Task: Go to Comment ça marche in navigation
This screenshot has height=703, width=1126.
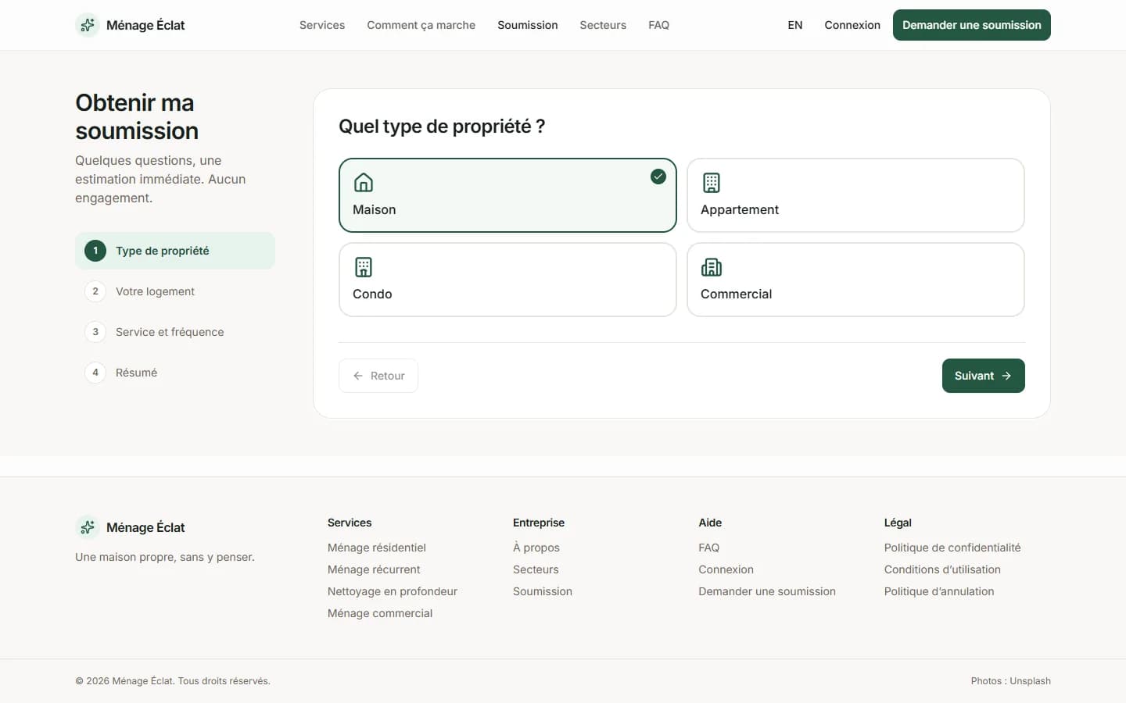Action: pos(421,25)
